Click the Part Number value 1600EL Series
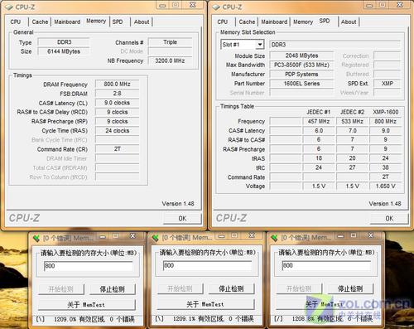 coord(301,84)
